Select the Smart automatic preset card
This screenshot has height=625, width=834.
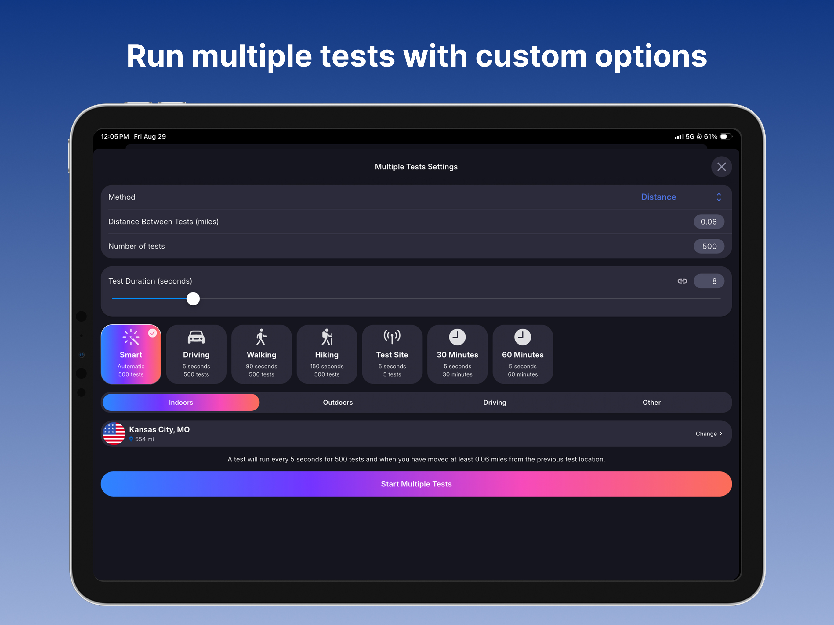(131, 354)
